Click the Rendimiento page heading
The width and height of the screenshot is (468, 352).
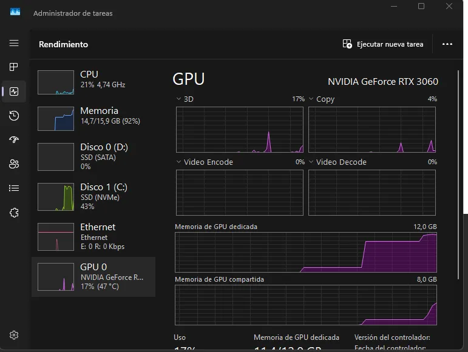[x=64, y=44]
